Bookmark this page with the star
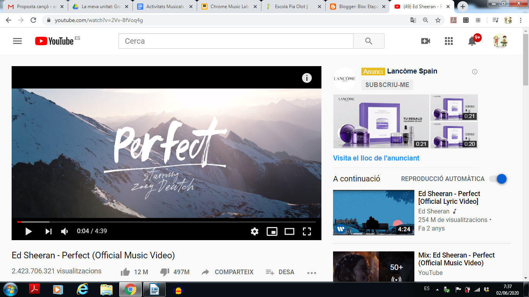This screenshot has height=297, width=529. [438, 20]
